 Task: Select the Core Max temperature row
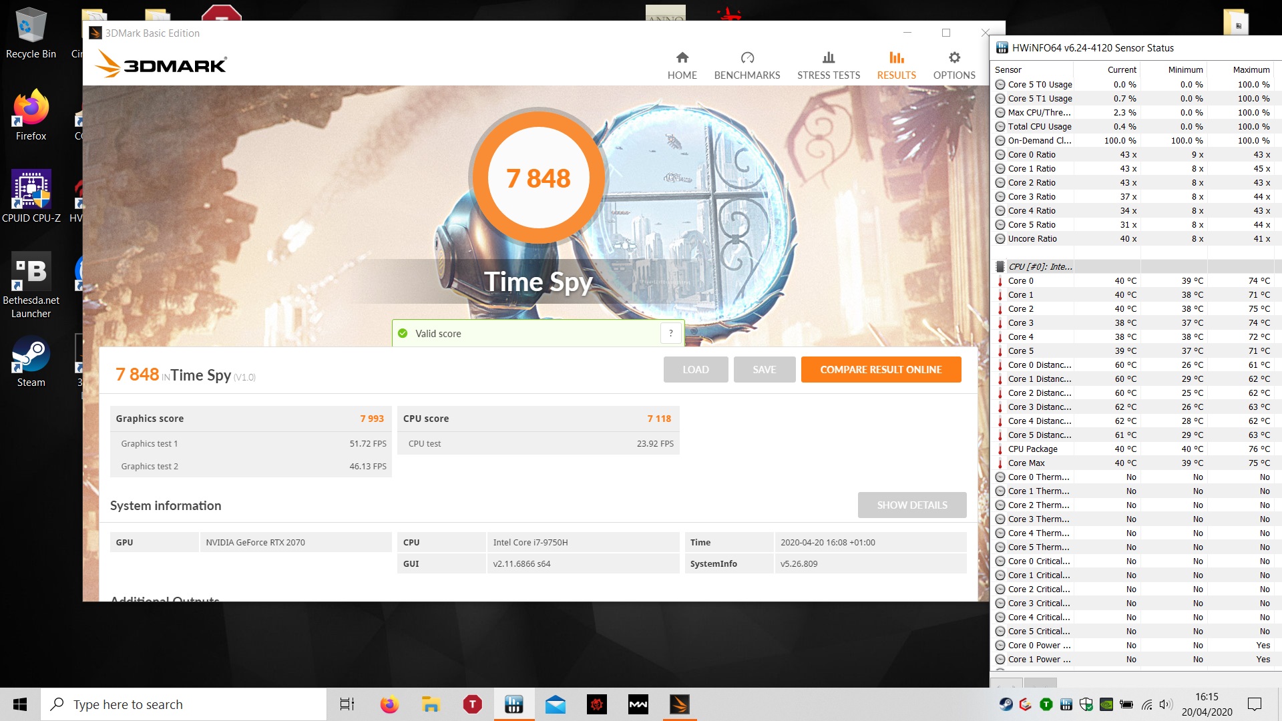click(x=1135, y=463)
